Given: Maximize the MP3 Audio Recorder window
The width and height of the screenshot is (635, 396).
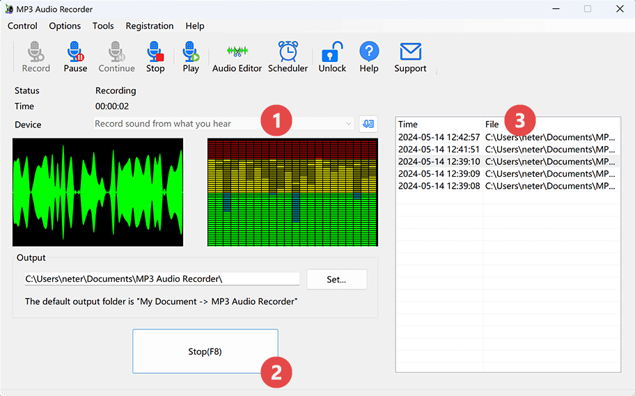Looking at the screenshot, I should click(588, 9).
